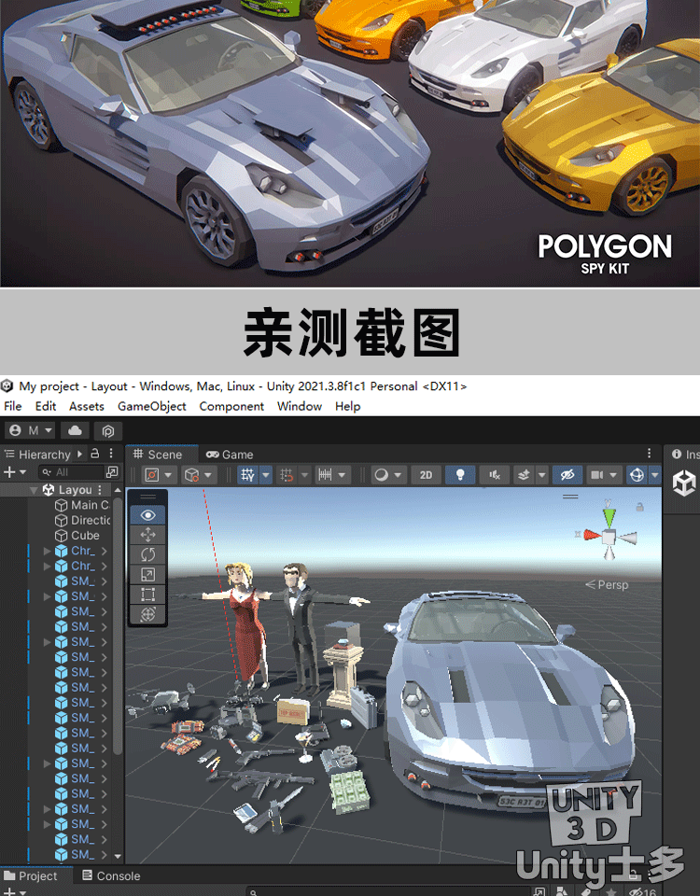This screenshot has width=700, height=896.
Task: Click the green Y axis gizmo cone
Action: (609, 516)
